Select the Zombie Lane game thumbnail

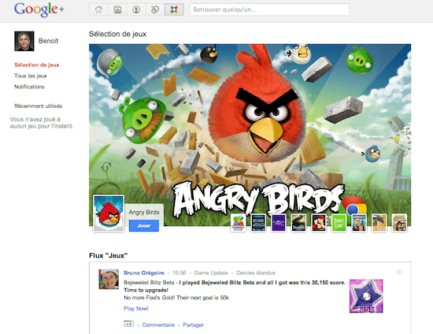pyautogui.click(x=339, y=223)
